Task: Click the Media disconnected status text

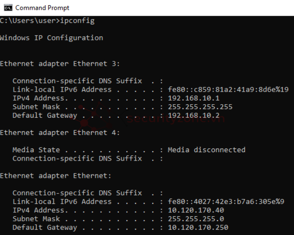Action: (206, 150)
